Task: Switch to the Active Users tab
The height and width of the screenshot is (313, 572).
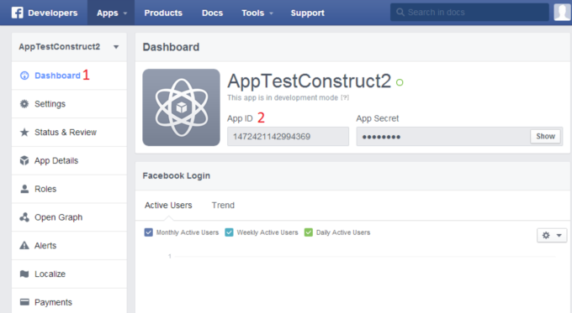Action: point(168,206)
